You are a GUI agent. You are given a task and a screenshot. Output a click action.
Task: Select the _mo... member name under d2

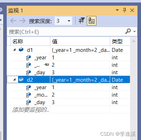click(41, 95)
